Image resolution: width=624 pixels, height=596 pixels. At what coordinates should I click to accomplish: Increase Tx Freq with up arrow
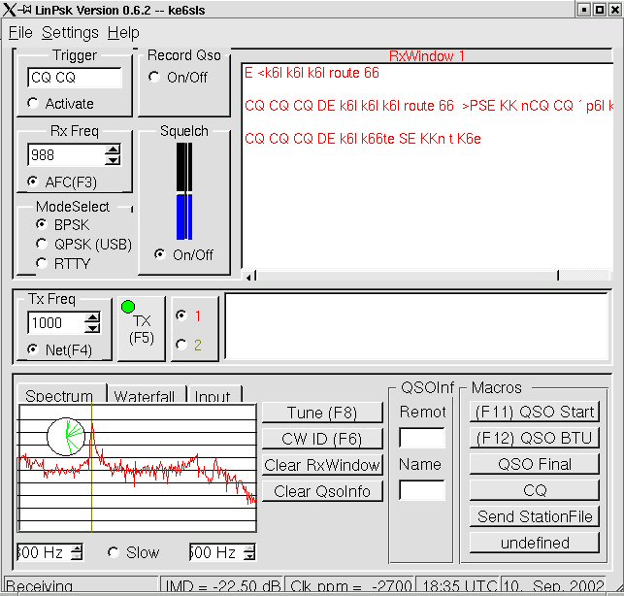92,317
